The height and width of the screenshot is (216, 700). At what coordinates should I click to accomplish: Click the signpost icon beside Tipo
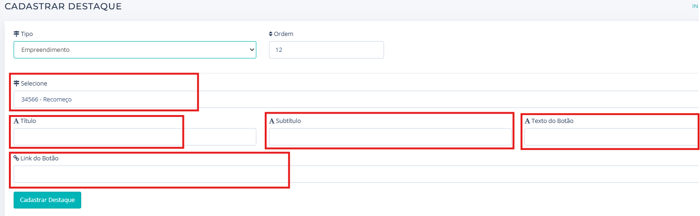(x=16, y=34)
